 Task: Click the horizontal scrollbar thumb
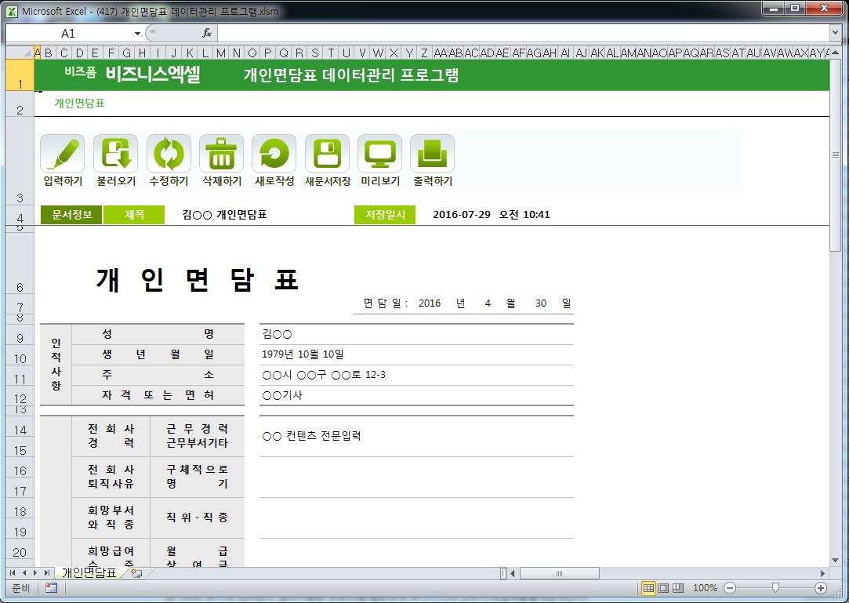pyautogui.click(x=559, y=573)
